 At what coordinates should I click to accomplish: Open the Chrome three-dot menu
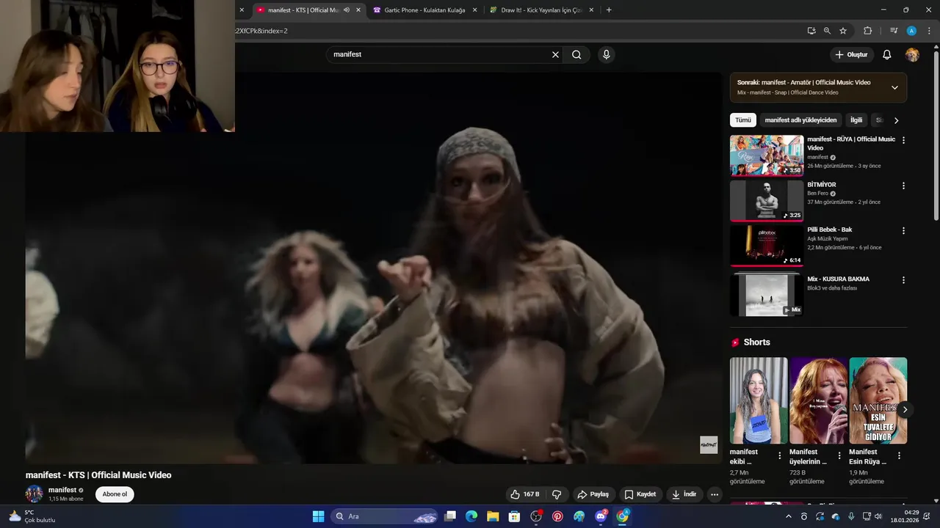pos(928,31)
